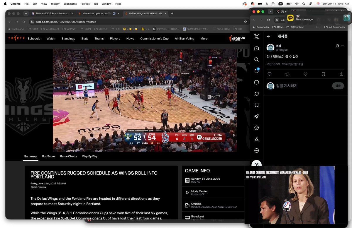Click the WNBA Thirty logo
This screenshot has height=228, width=352.
[16, 38]
